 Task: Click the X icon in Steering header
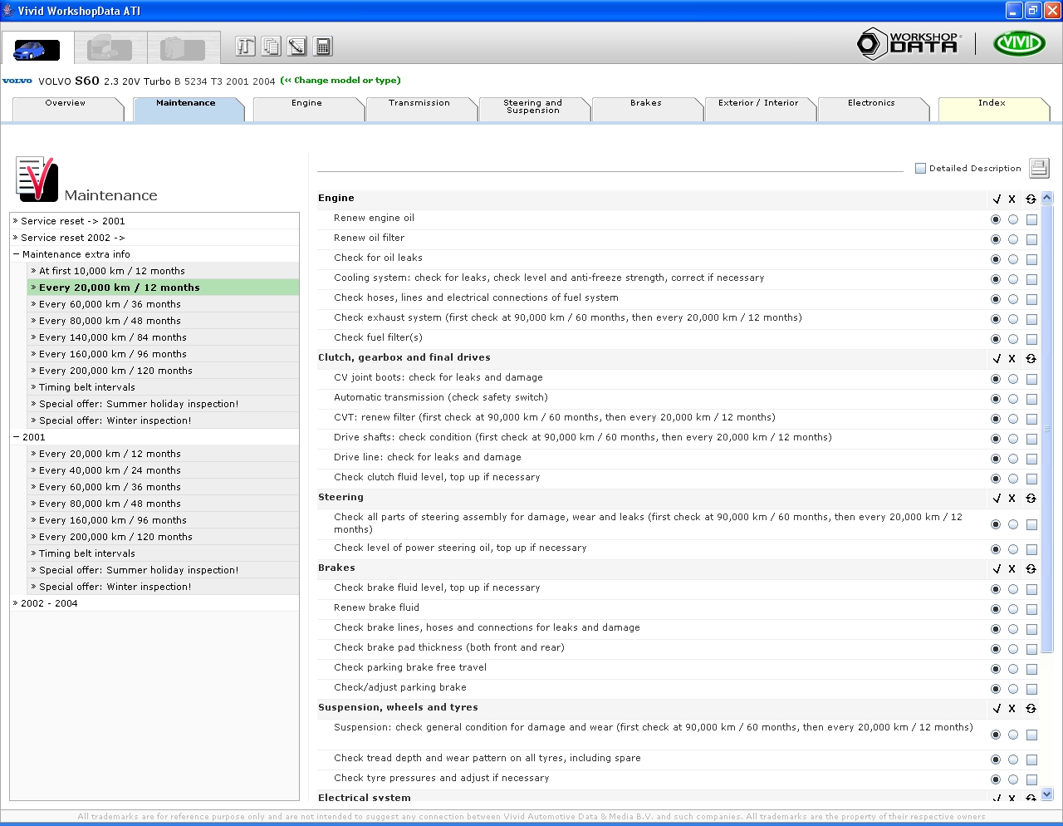tap(1012, 499)
